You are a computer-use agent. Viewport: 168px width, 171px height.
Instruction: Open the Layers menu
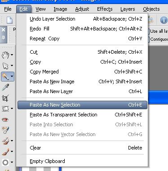[128, 9]
